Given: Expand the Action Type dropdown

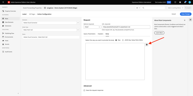Looking at the screenshot, I should pyautogui.click(x=78, y=30).
